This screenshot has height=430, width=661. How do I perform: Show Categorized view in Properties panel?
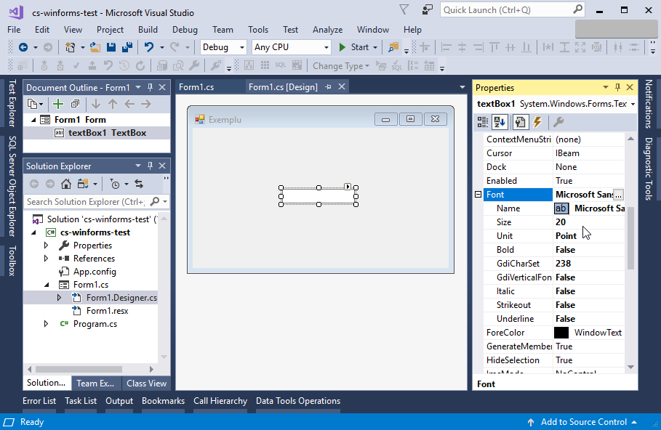click(x=483, y=122)
